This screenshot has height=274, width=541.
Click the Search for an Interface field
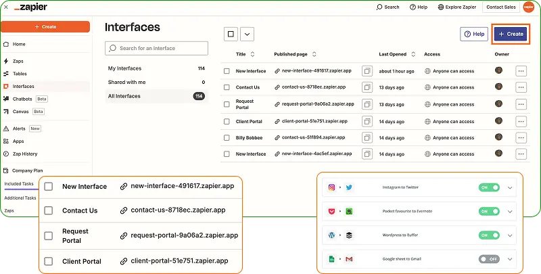point(156,48)
